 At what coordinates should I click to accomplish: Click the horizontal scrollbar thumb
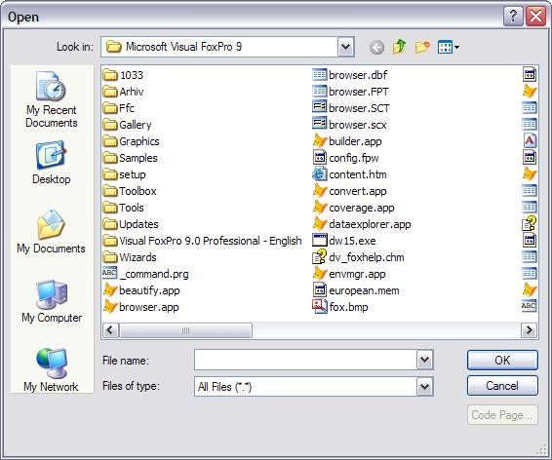coord(186,330)
